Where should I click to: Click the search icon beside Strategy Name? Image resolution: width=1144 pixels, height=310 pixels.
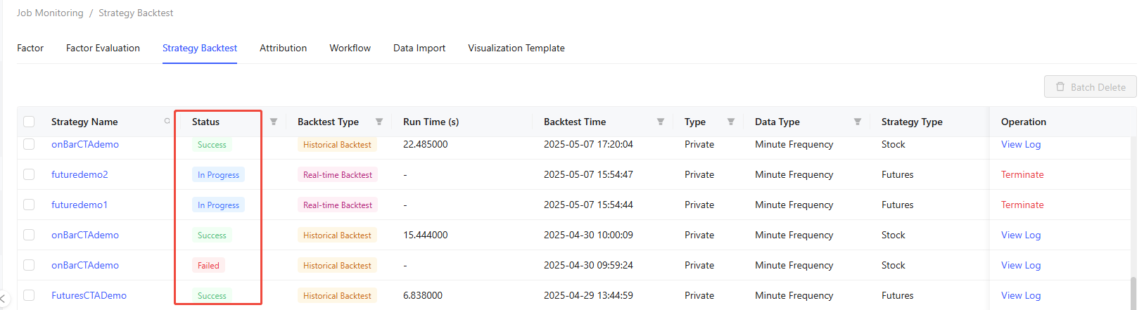pyautogui.click(x=167, y=121)
